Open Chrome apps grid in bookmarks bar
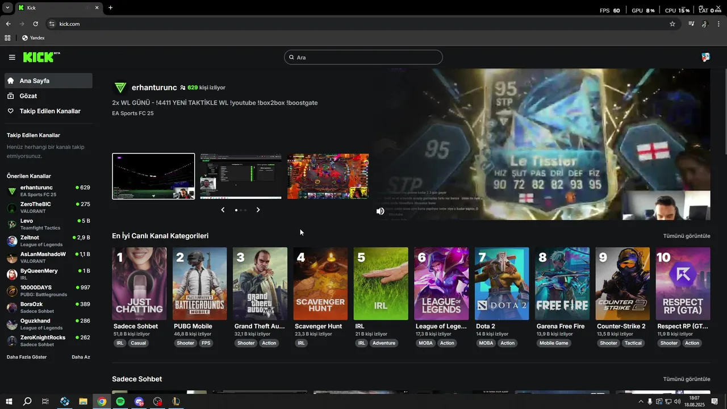The width and height of the screenshot is (727, 409). click(7, 38)
